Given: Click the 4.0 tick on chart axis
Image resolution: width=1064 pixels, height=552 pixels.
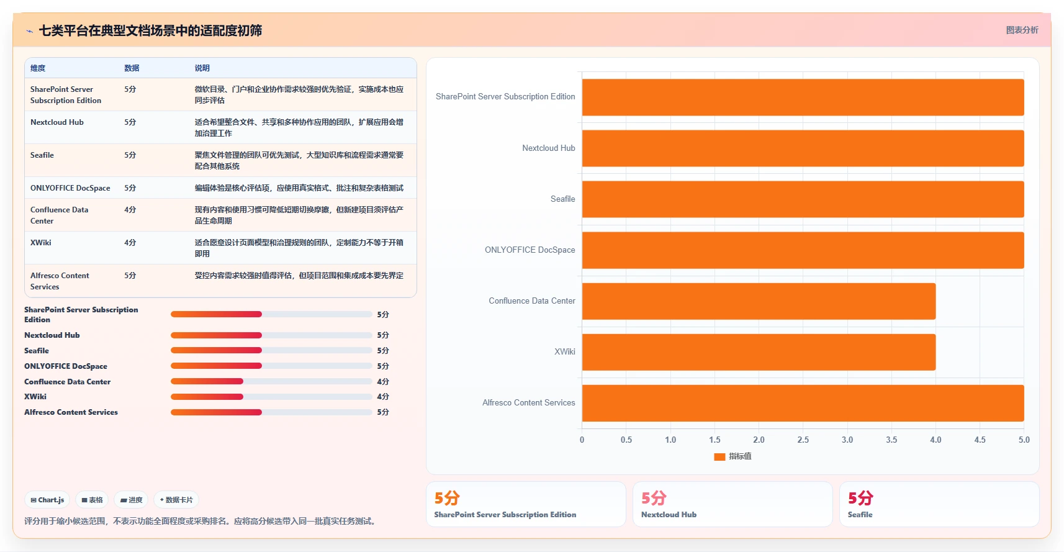Looking at the screenshot, I should 936,440.
